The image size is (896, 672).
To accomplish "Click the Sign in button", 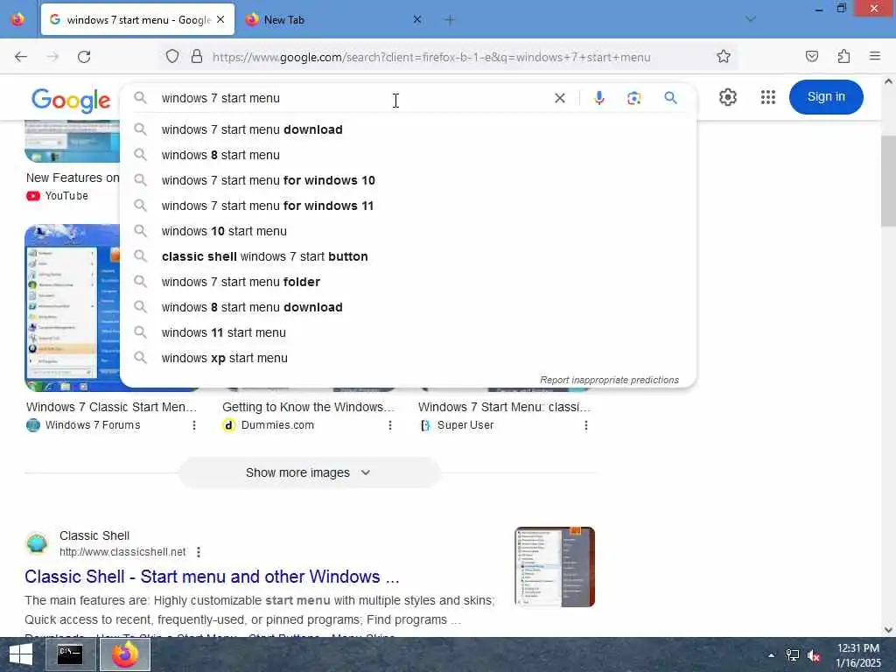I will pyautogui.click(x=826, y=97).
